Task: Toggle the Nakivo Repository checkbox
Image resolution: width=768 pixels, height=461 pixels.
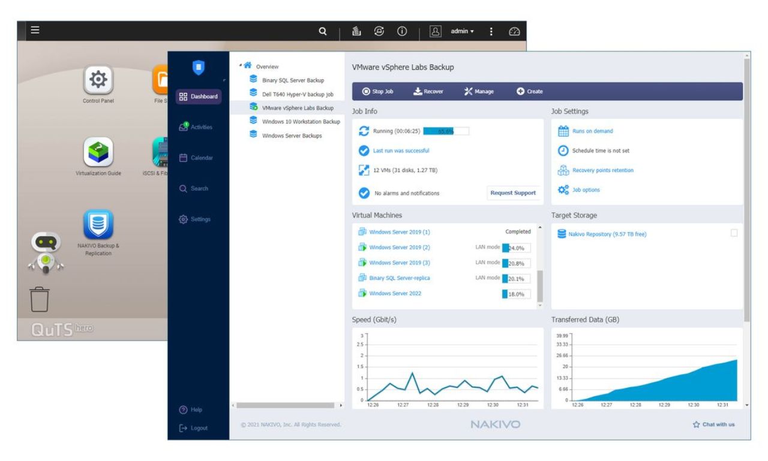Action: click(734, 233)
